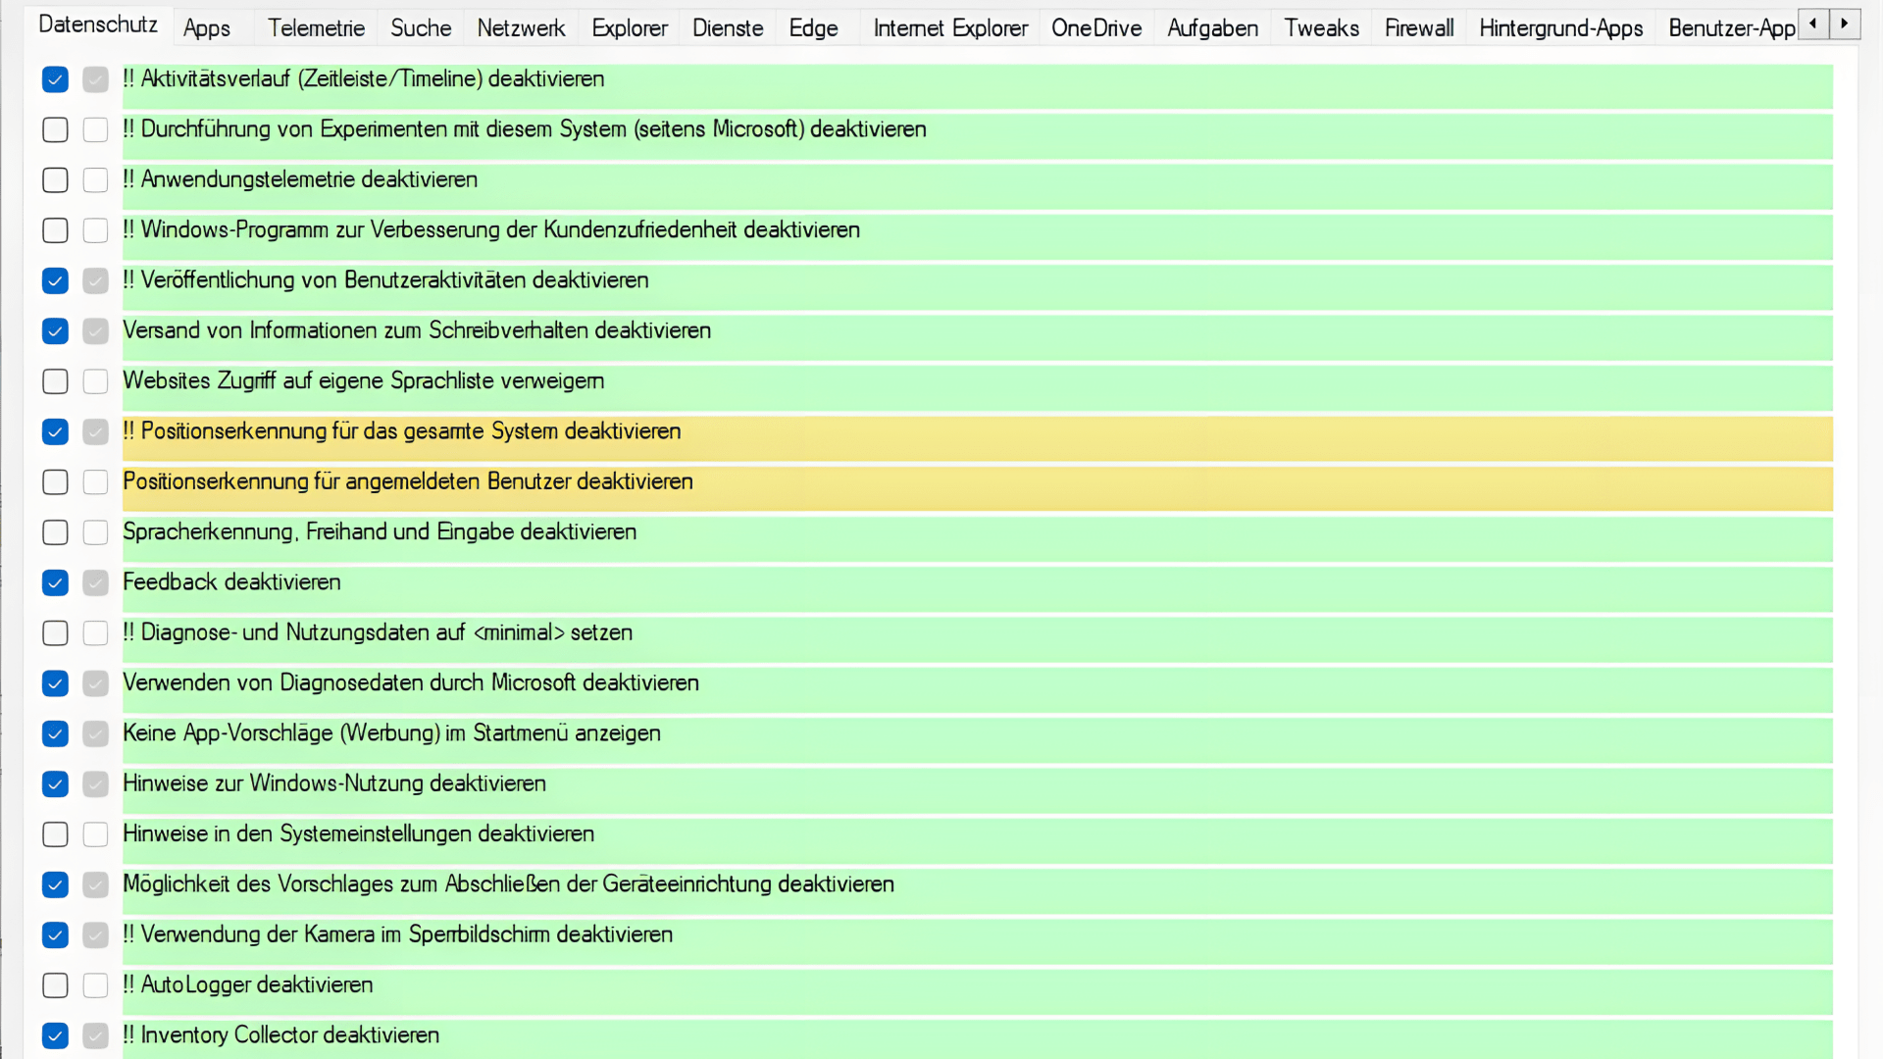This screenshot has height=1059, width=1883.
Task: Click Hinweise zur Windows-Nutzung deaktivieren label
Action: 333,783
